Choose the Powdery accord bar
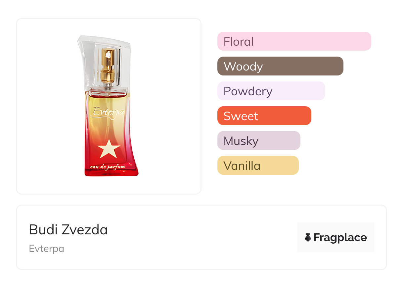This screenshot has width=403, height=286. [271, 91]
